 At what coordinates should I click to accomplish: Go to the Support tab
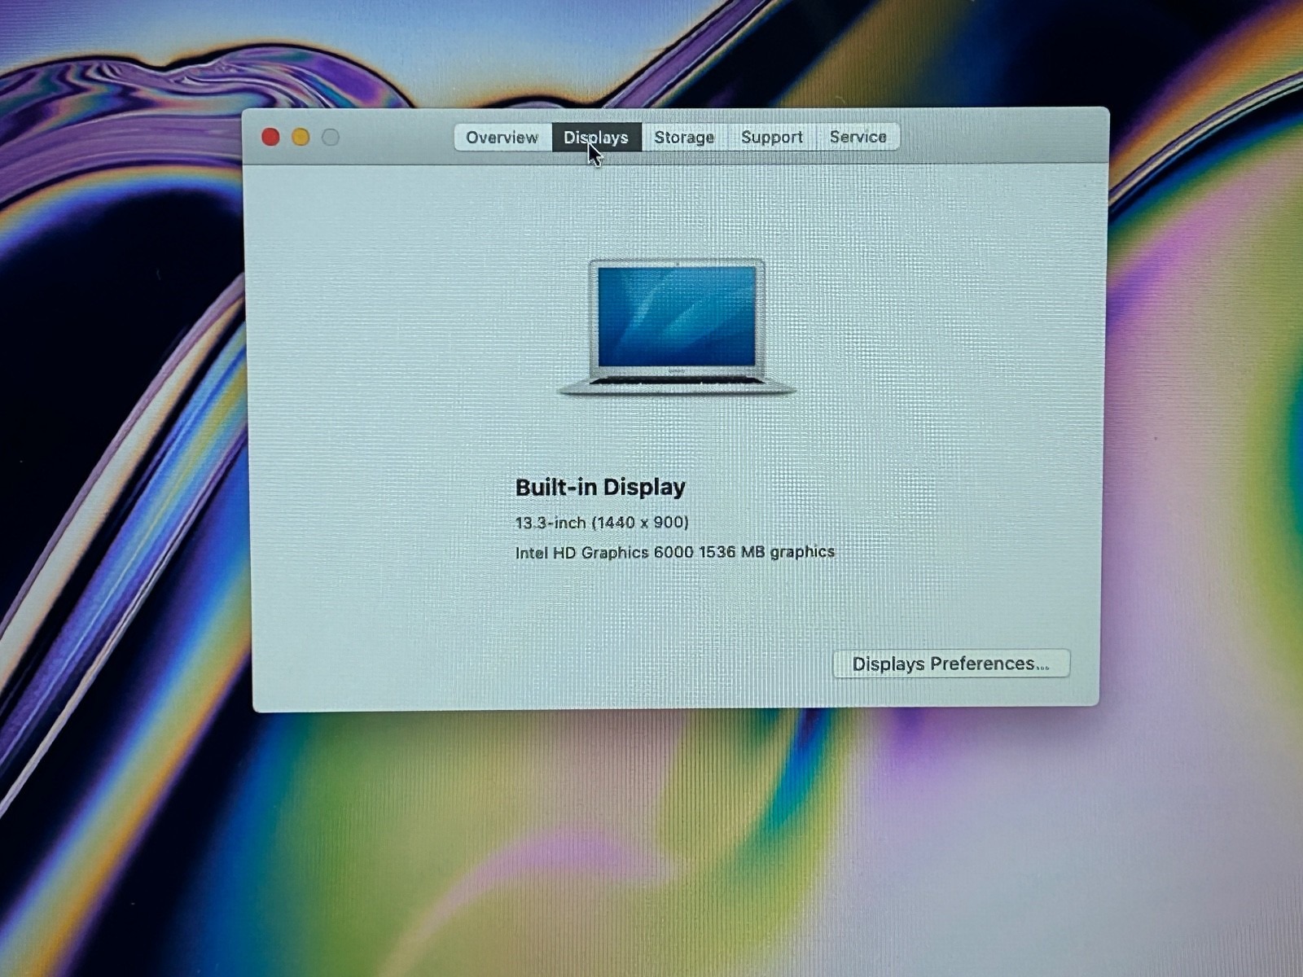point(772,138)
